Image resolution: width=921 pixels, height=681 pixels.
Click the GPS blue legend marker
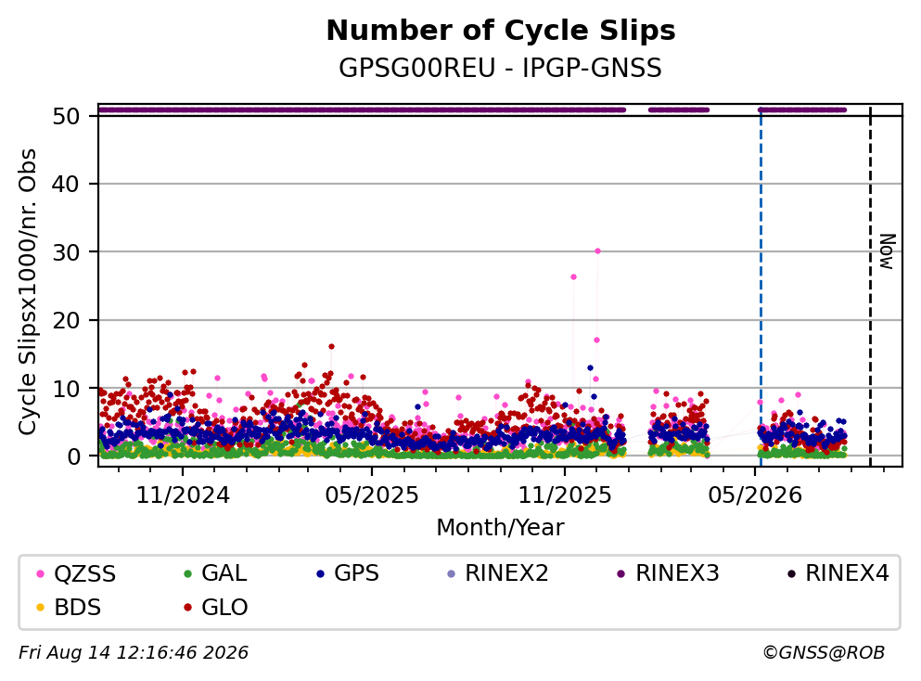pos(320,573)
